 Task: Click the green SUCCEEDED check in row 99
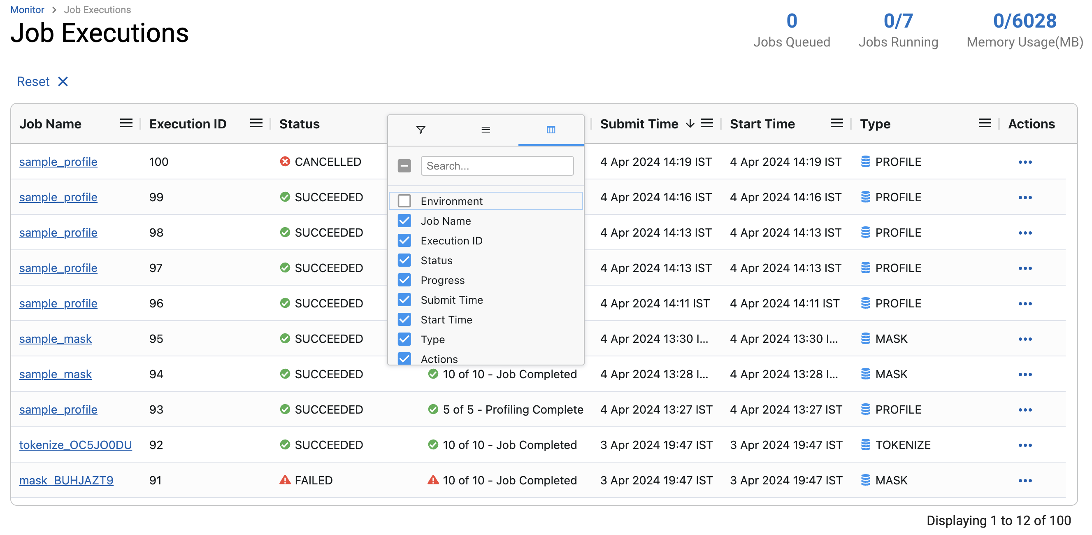click(285, 197)
